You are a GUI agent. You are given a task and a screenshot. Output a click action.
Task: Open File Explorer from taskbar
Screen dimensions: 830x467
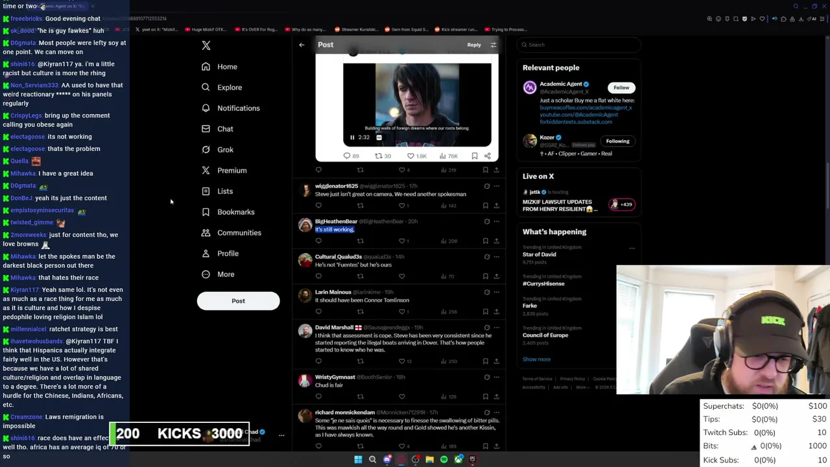point(429,459)
